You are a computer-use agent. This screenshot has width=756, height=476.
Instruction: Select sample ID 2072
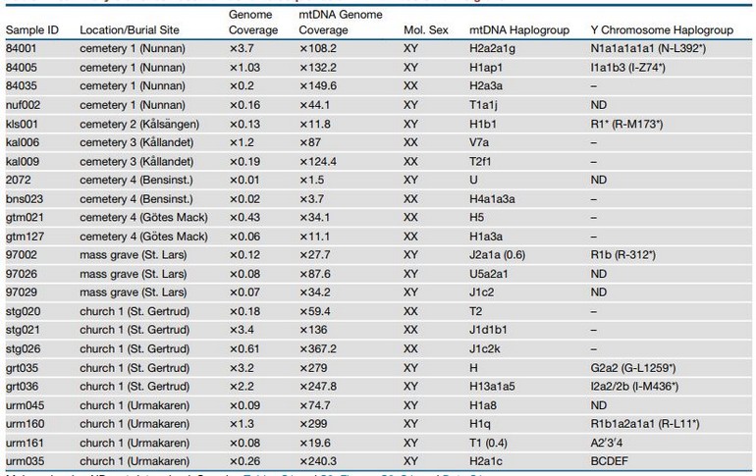(x=19, y=181)
